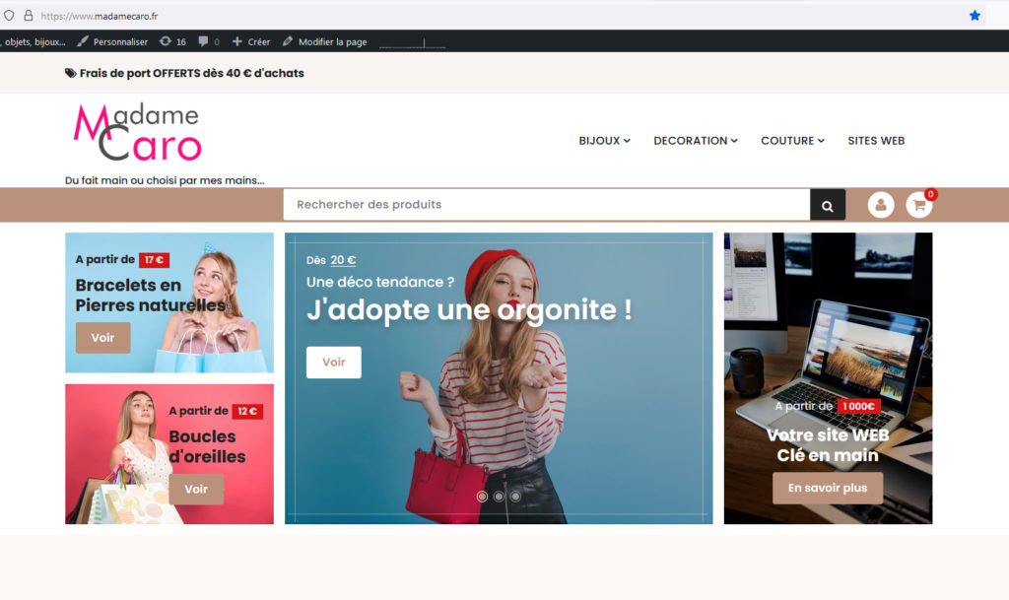Expand the COUTURE menu
The height and width of the screenshot is (600, 1009).
click(793, 141)
